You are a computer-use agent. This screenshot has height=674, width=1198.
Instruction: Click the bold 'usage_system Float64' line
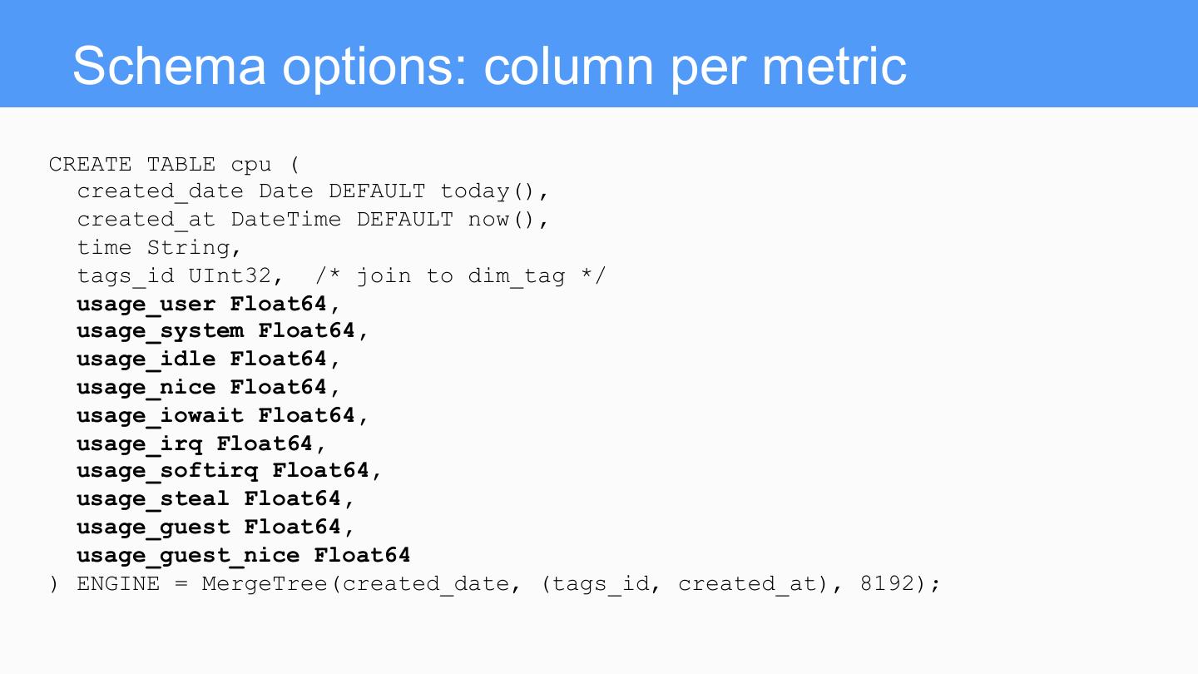tap(221, 331)
